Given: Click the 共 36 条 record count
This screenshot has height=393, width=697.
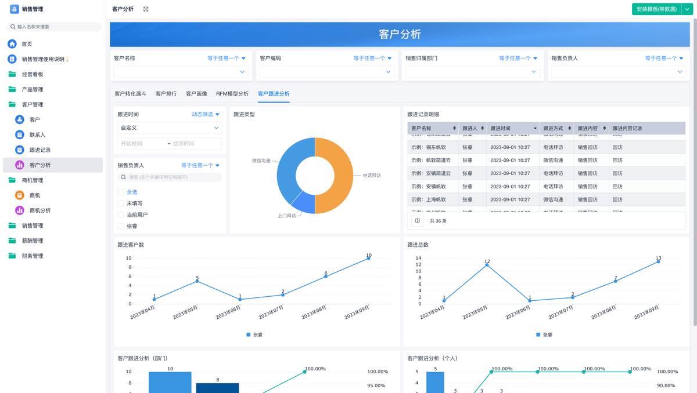Looking at the screenshot, I should pos(439,221).
